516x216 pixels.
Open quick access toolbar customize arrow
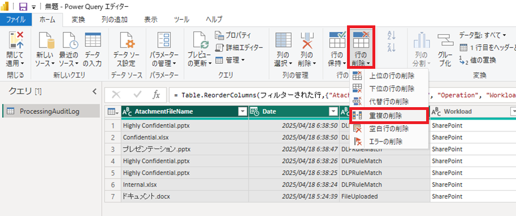[33, 7]
